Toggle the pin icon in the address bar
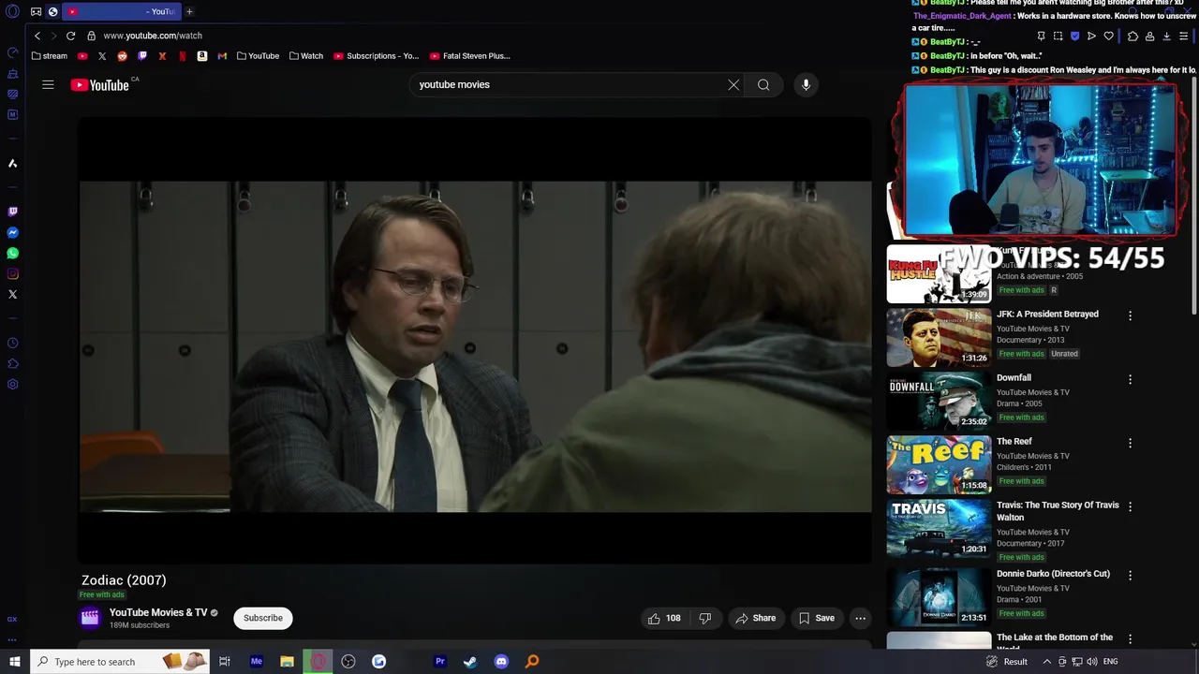This screenshot has width=1199, height=674. point(1041,36)
